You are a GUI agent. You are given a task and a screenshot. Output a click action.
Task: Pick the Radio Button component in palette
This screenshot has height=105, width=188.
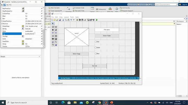tap(53, 30)
